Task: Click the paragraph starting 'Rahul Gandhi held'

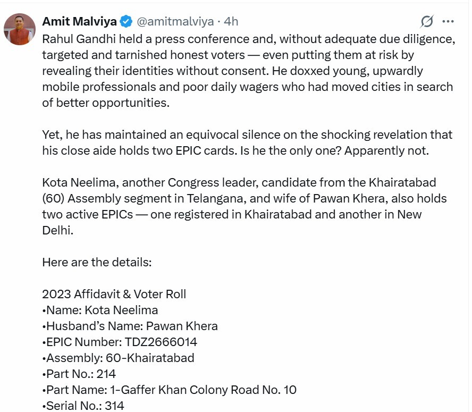Action: pos(247,70)
